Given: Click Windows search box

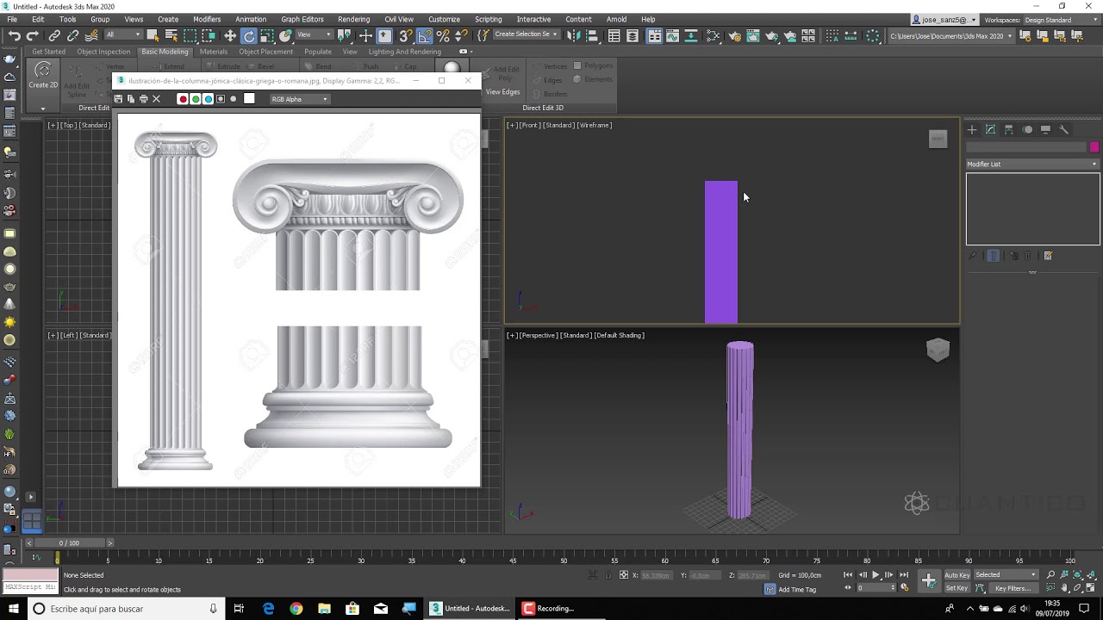Looking at the screenshot, I should coord(125,609).
